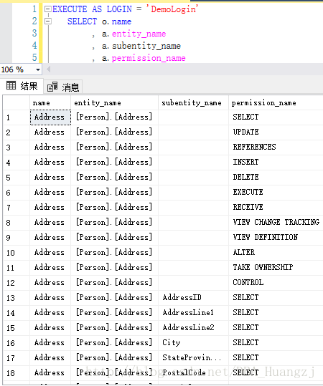Click the INSERT permission cell
Screen dimensions: 323x386
[276, 163]
